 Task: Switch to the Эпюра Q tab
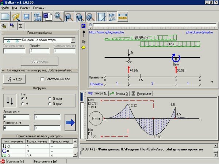(119, 94)
